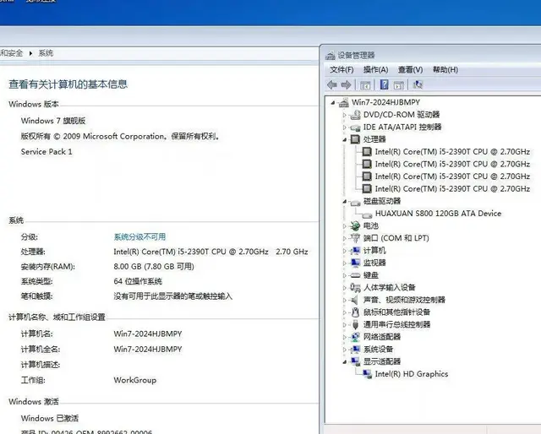This screenshot has width=541, height=434.
Task: Click the 8.00 GB (7.80 GB 可用) value
Action: [154, 267]
